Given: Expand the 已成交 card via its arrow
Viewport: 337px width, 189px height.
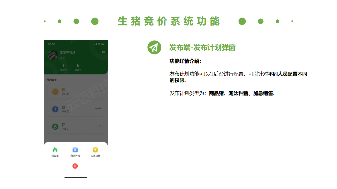Looking at the screenshot, I should 98,126.
